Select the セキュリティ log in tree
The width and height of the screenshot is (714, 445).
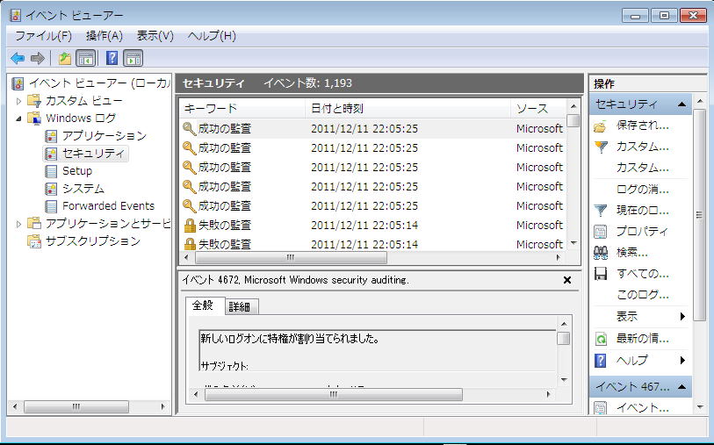tap(93, 154)
